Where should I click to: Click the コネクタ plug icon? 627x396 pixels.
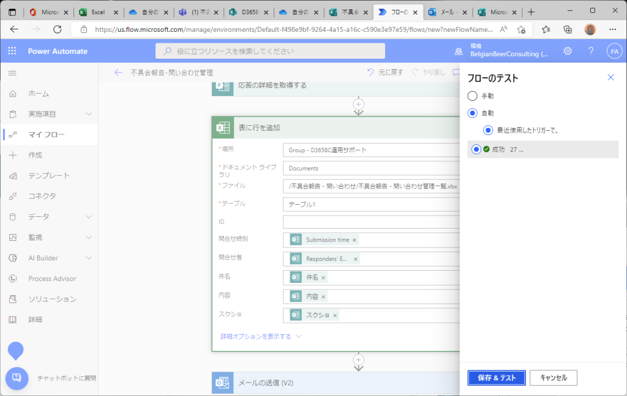[13, 196]
